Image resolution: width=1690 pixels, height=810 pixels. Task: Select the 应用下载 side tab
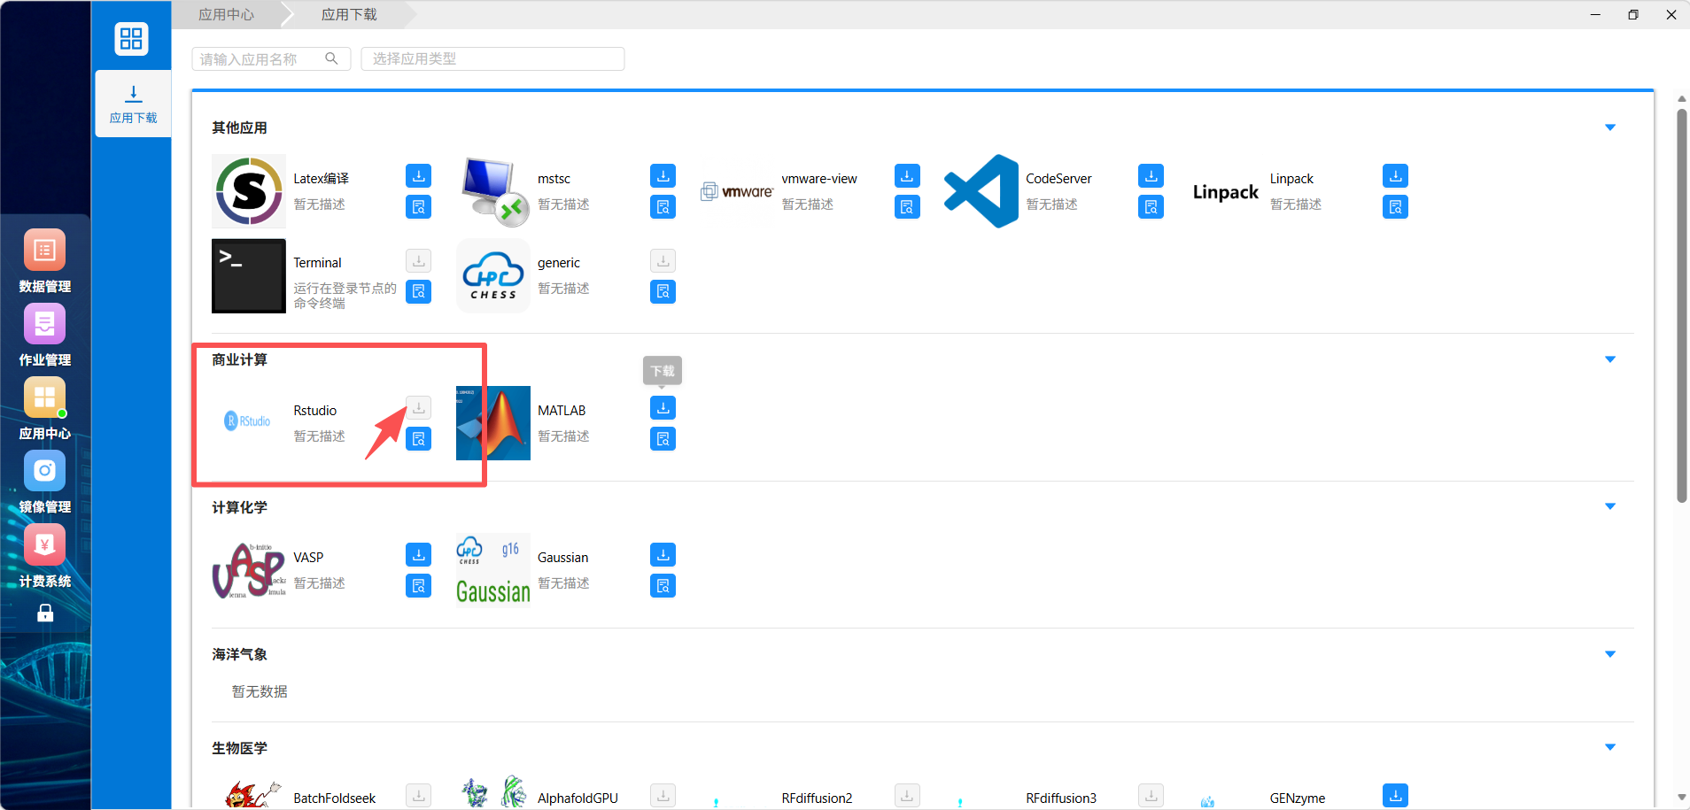[x=133, y=104]
